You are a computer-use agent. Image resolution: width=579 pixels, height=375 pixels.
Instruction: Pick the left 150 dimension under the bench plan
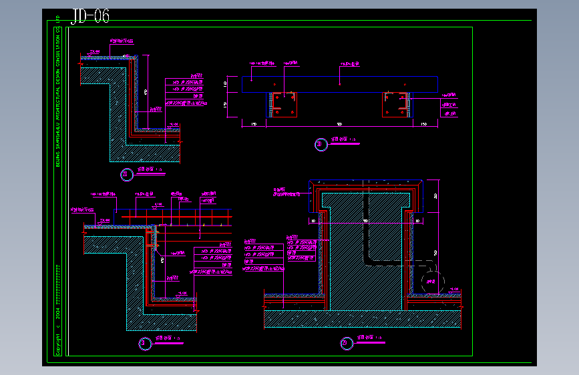point(254,124)
